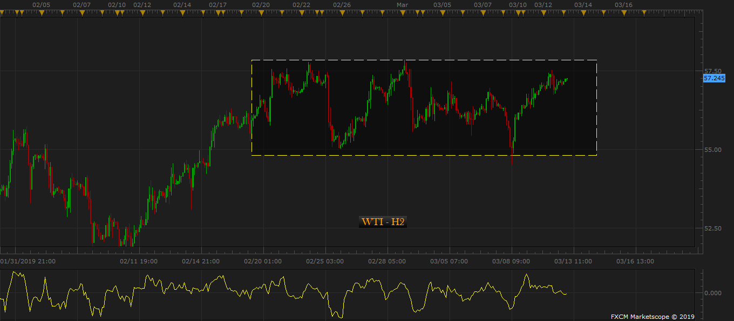Click the session marker beneath the Mar label
Image resolution: width=734 pixels, height=321 pixels.
coord(403,13)
